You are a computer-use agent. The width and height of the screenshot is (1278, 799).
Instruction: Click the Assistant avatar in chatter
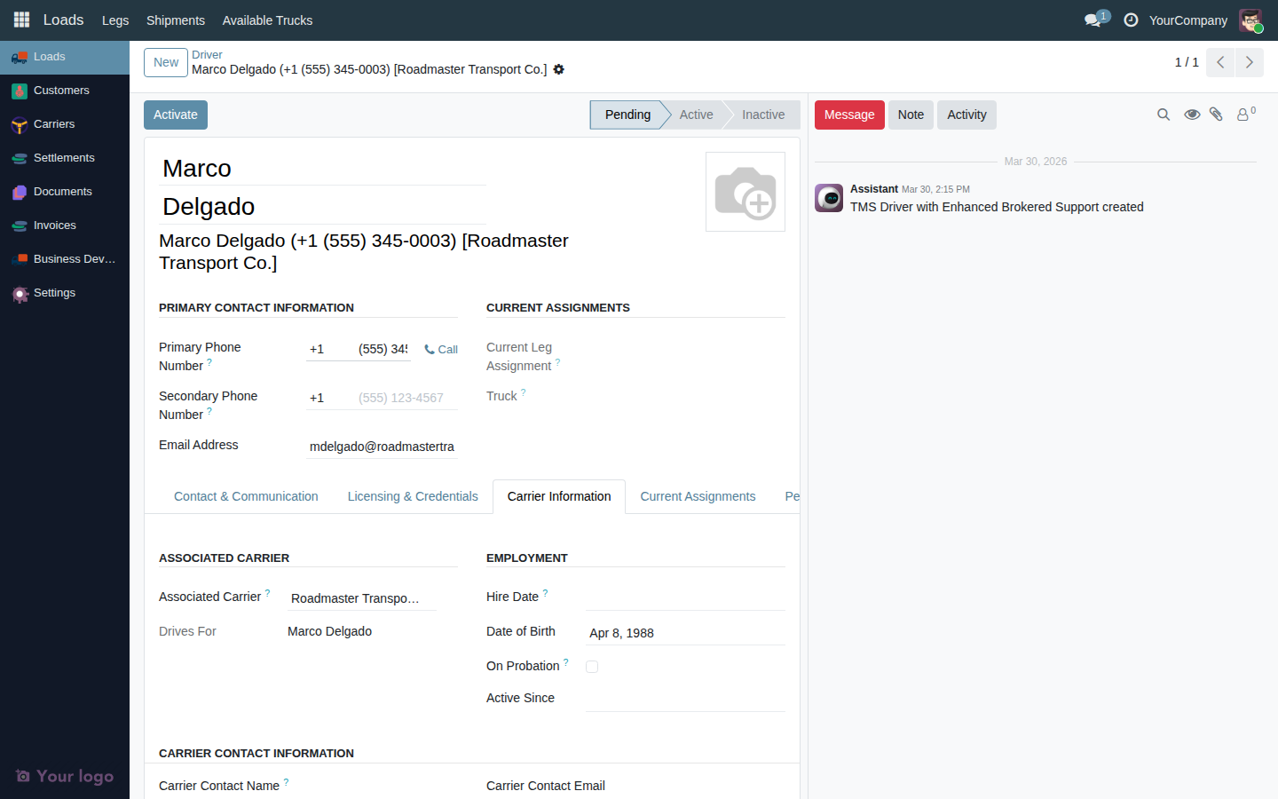[x=829, y=198]
